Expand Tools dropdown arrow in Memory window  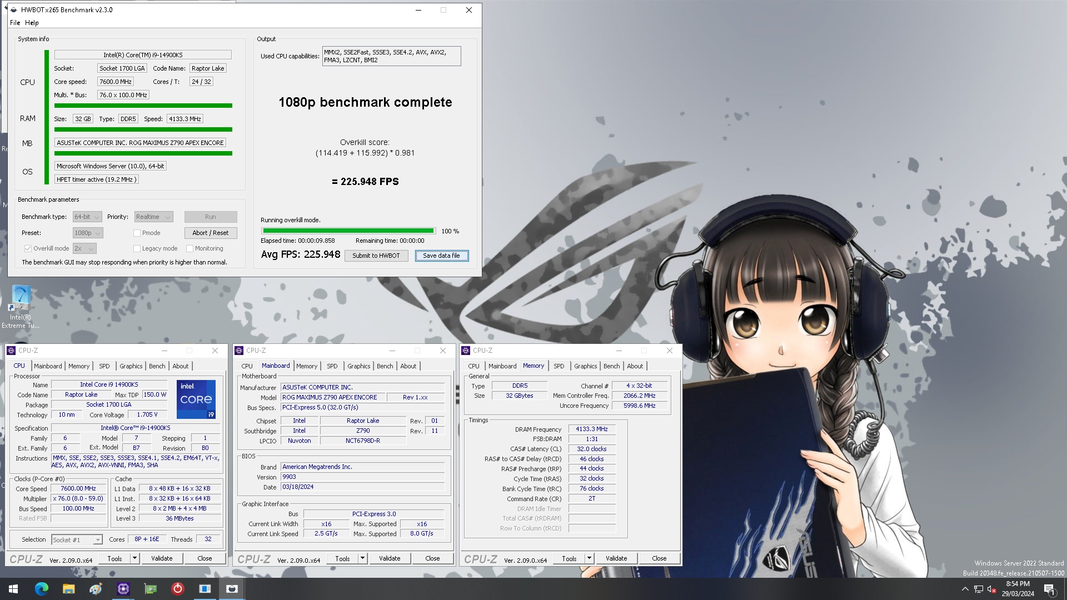pyautogui.click(x=589, y=558)
